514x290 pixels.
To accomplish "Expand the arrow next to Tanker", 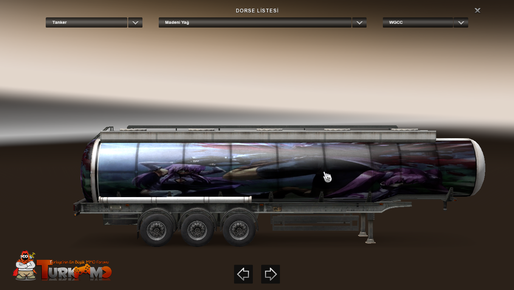I will click(x=135, y=22).
